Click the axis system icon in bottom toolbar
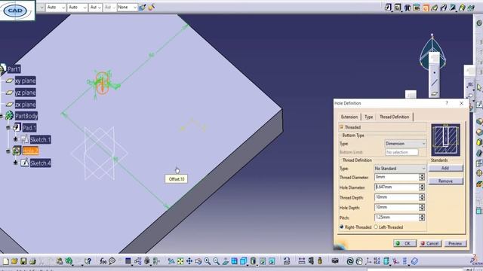 click(368, 261)
